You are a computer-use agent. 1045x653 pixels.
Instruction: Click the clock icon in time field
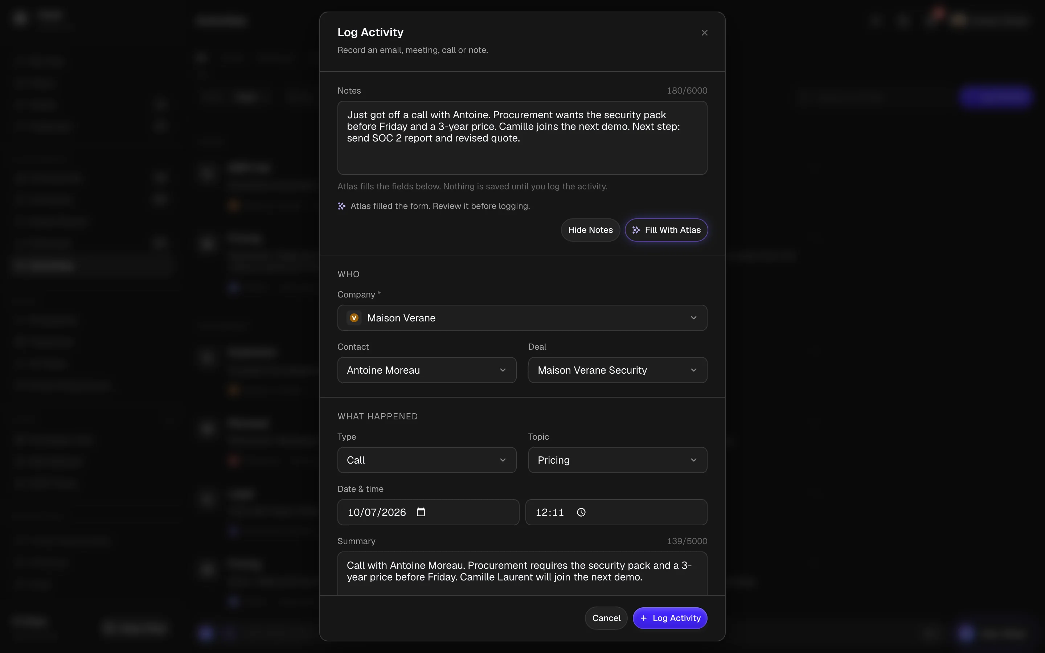click(x=581, y=512)
